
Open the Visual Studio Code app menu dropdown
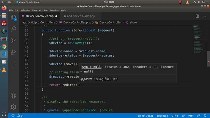[29, 2]
